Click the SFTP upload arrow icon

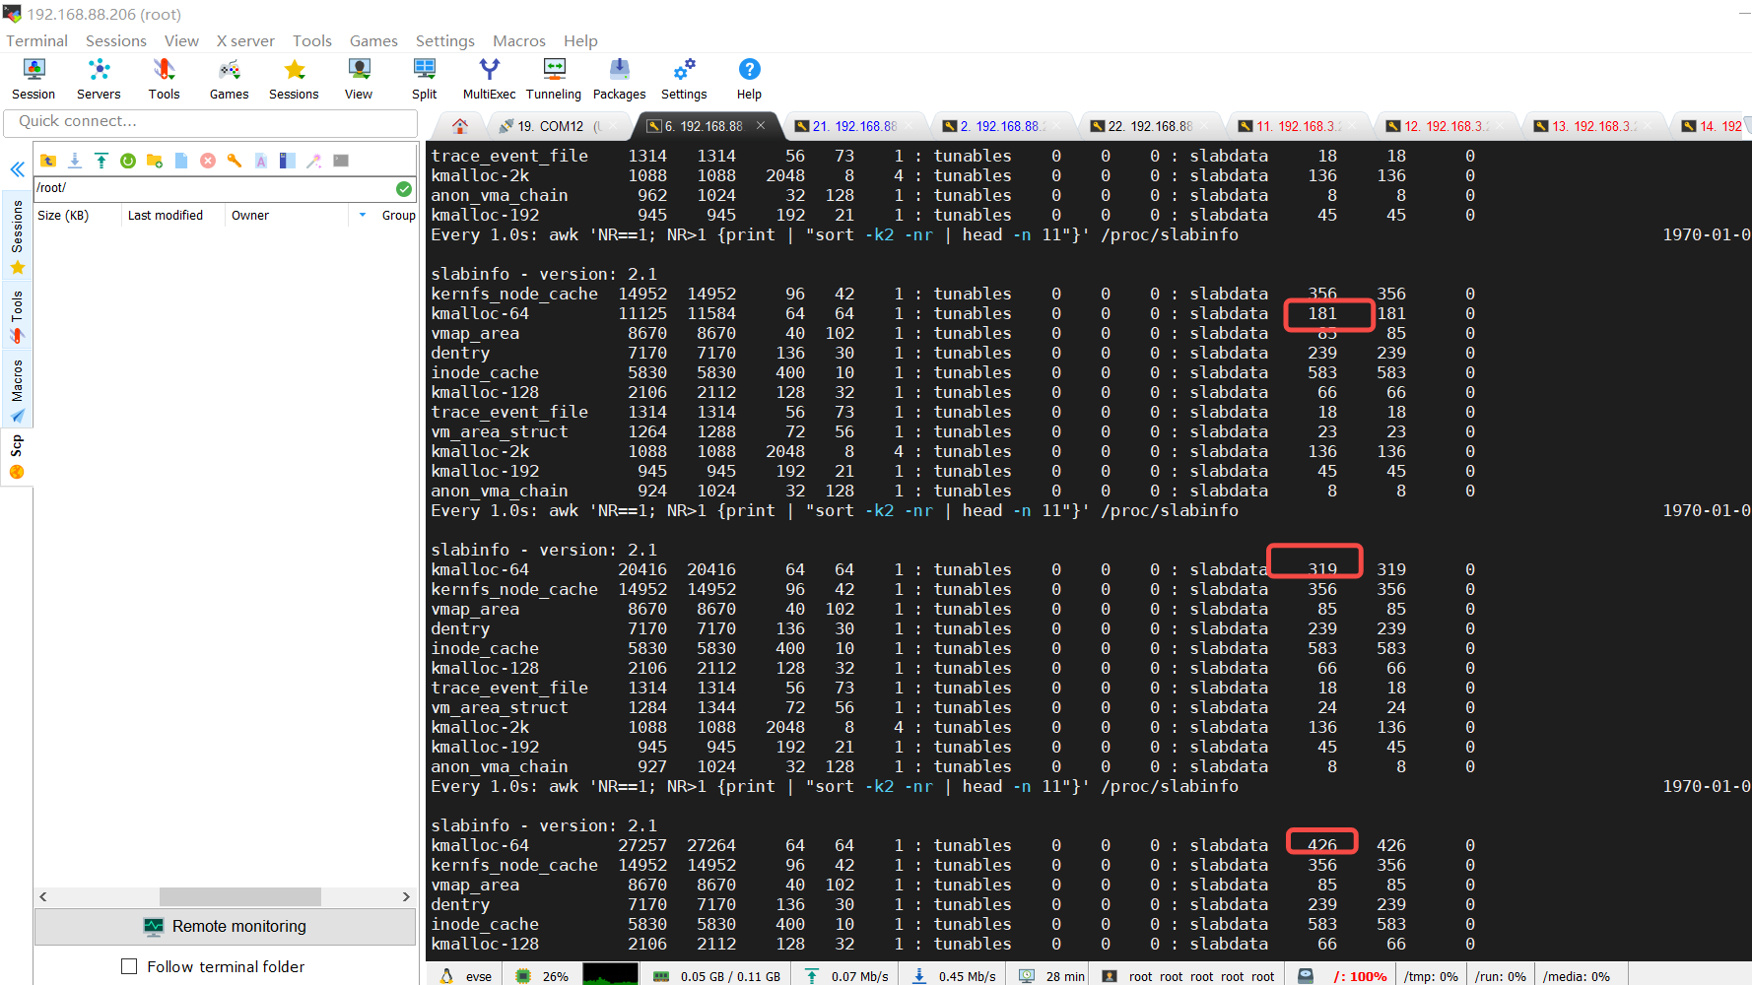point(101,161)
